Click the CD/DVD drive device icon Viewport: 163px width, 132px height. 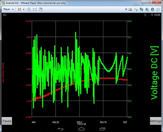(x=136, y=9)
